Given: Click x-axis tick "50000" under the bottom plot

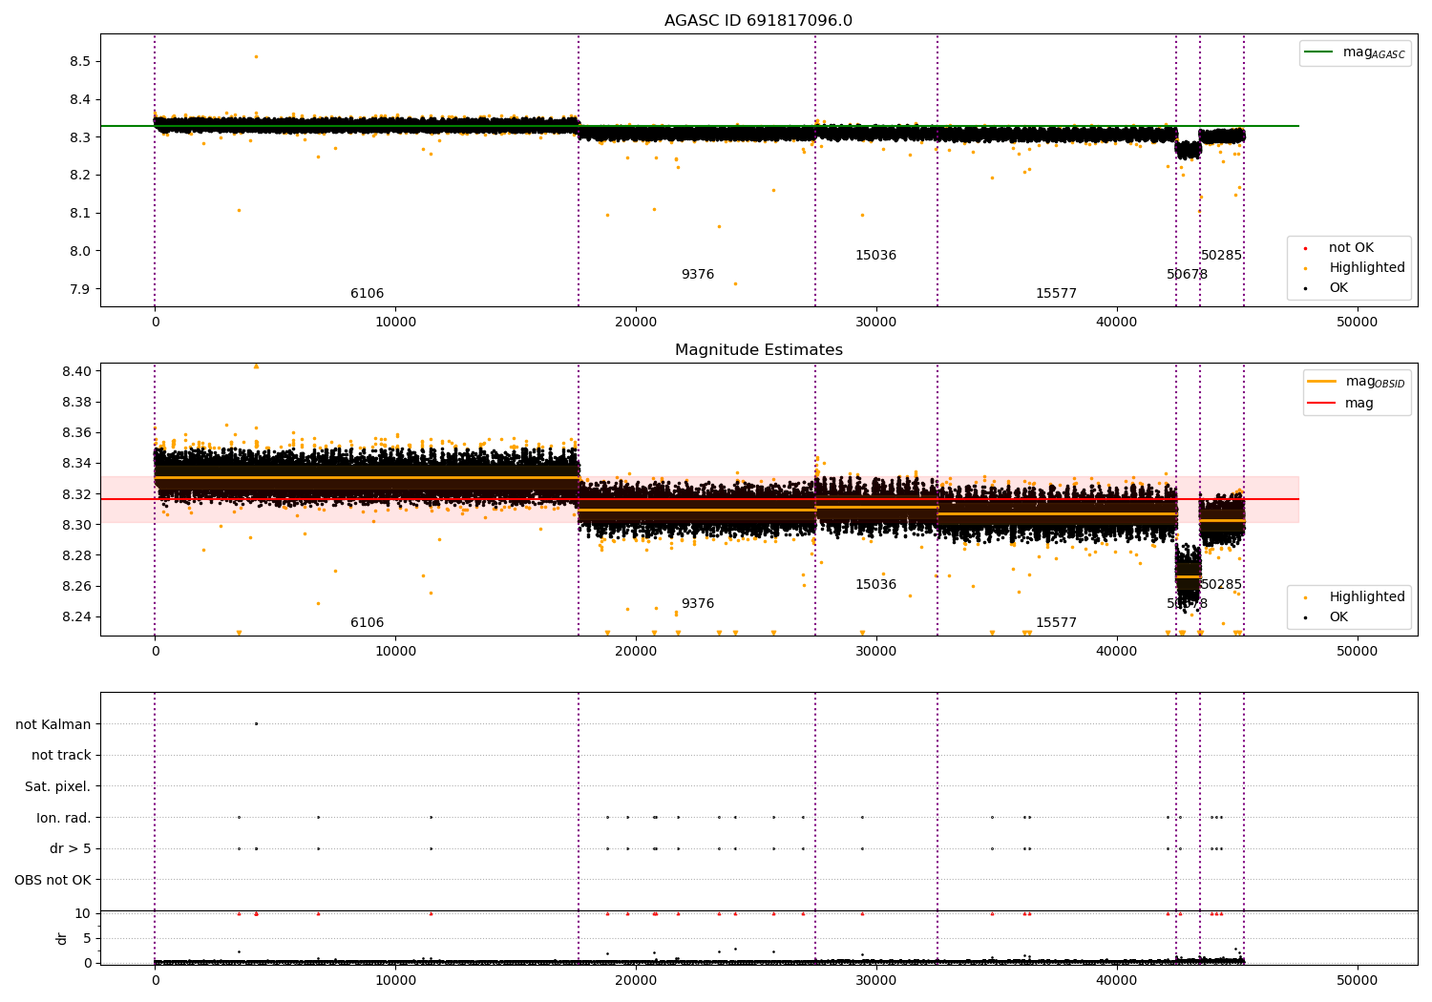Looking at the screenshot, I should 1357,981.
